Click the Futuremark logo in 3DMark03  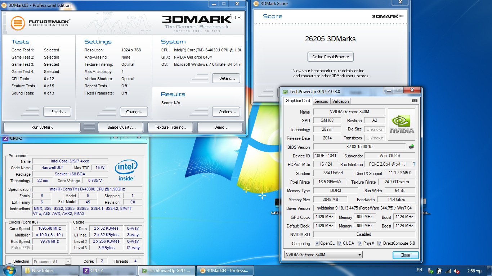[40, 23]
